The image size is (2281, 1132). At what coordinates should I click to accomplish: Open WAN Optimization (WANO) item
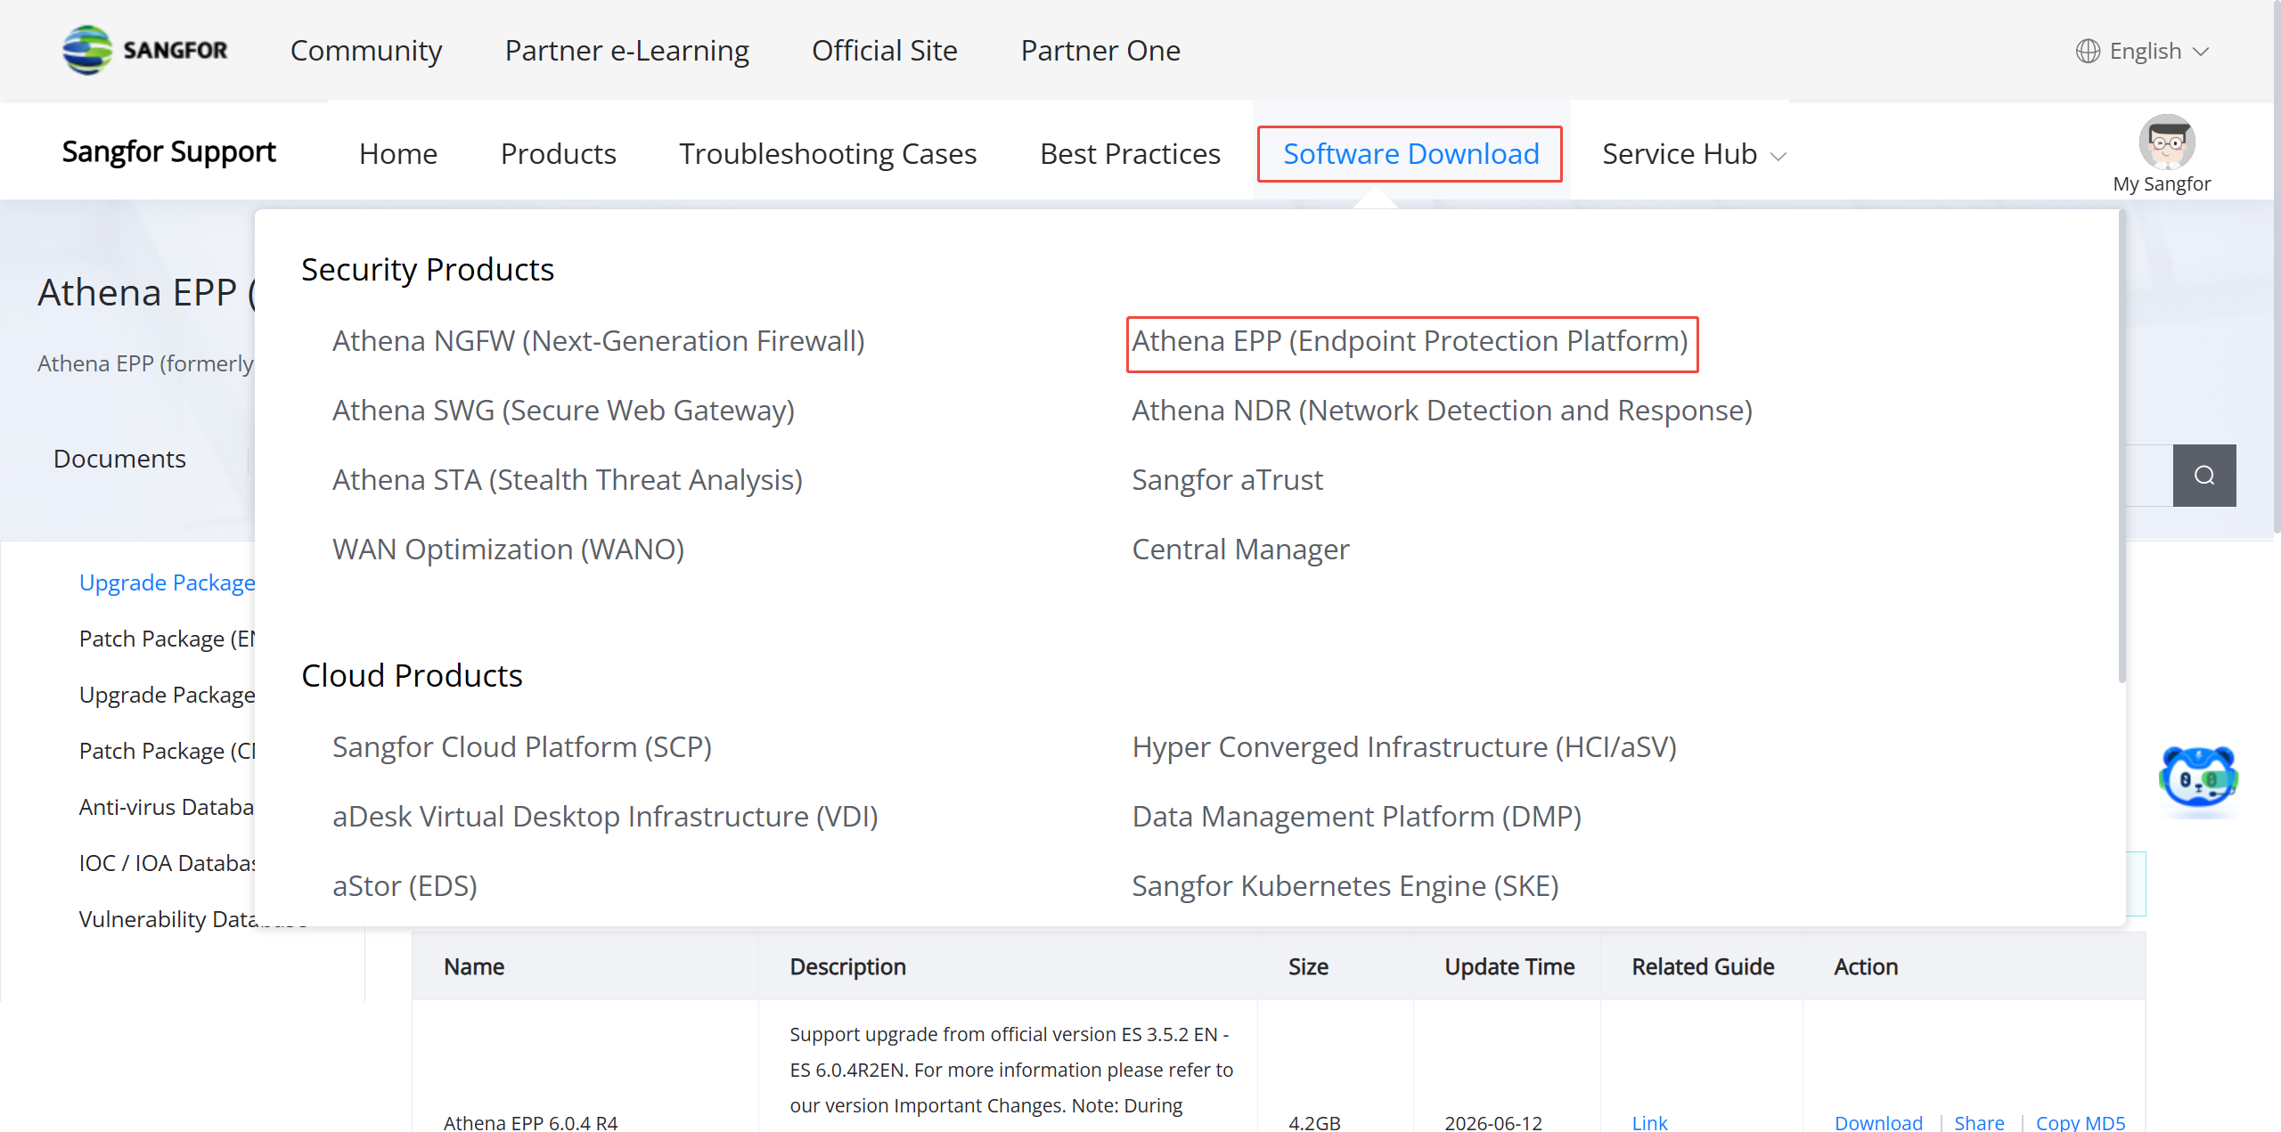pyautogui.click(x=508, y=550)
